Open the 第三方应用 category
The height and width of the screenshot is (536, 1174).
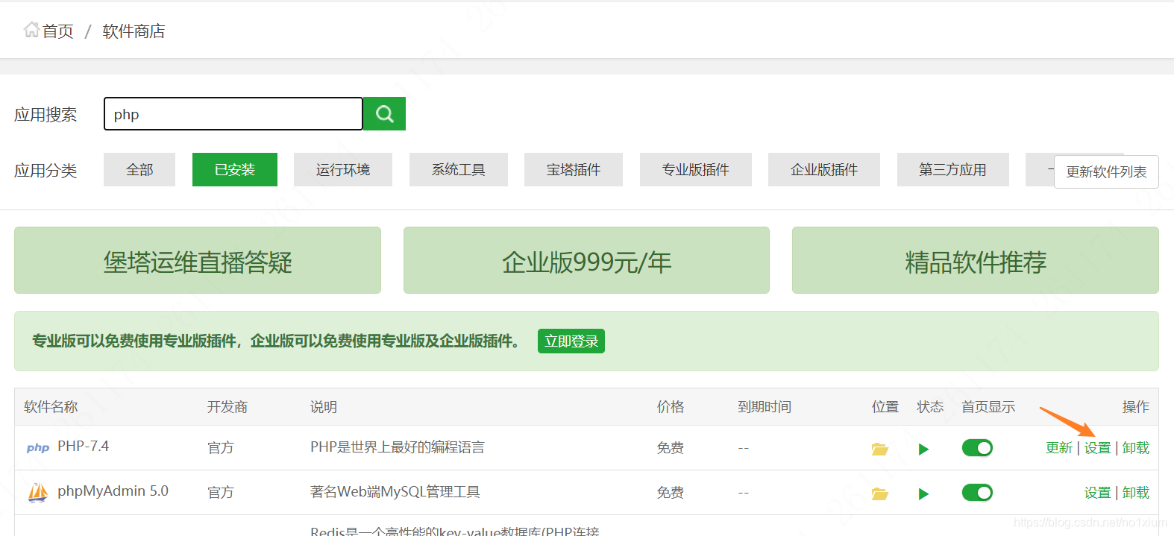953,170
